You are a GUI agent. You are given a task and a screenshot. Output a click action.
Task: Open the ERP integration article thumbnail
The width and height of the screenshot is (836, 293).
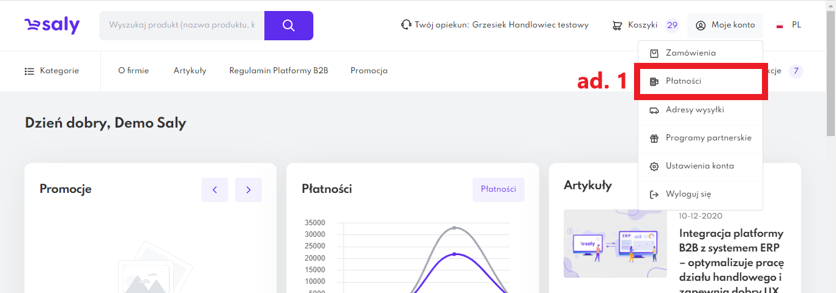pyautogui.click(x=615, y=244)
